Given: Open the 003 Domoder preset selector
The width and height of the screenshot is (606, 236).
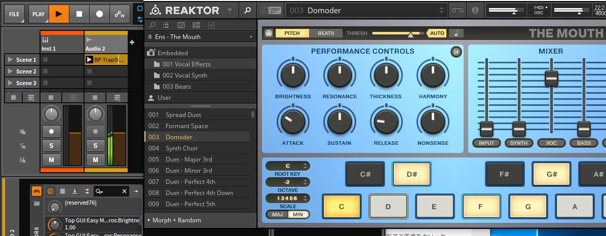Looking at the screenshot, I should point(367,11).
